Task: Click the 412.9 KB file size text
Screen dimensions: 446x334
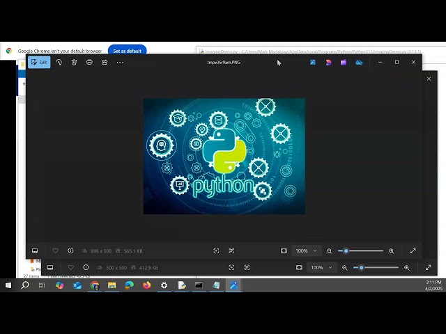Action: coord(148,268)
